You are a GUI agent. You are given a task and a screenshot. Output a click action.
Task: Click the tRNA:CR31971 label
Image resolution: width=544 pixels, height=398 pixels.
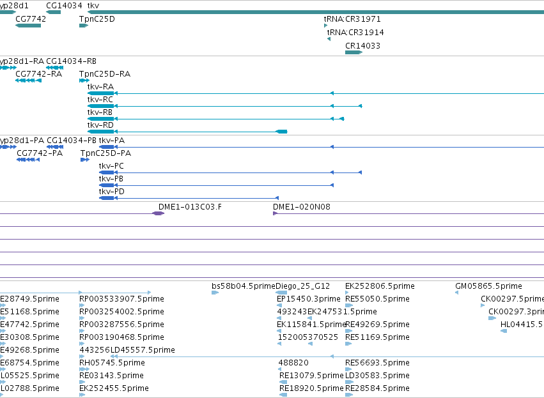click(x=352, y=19)
